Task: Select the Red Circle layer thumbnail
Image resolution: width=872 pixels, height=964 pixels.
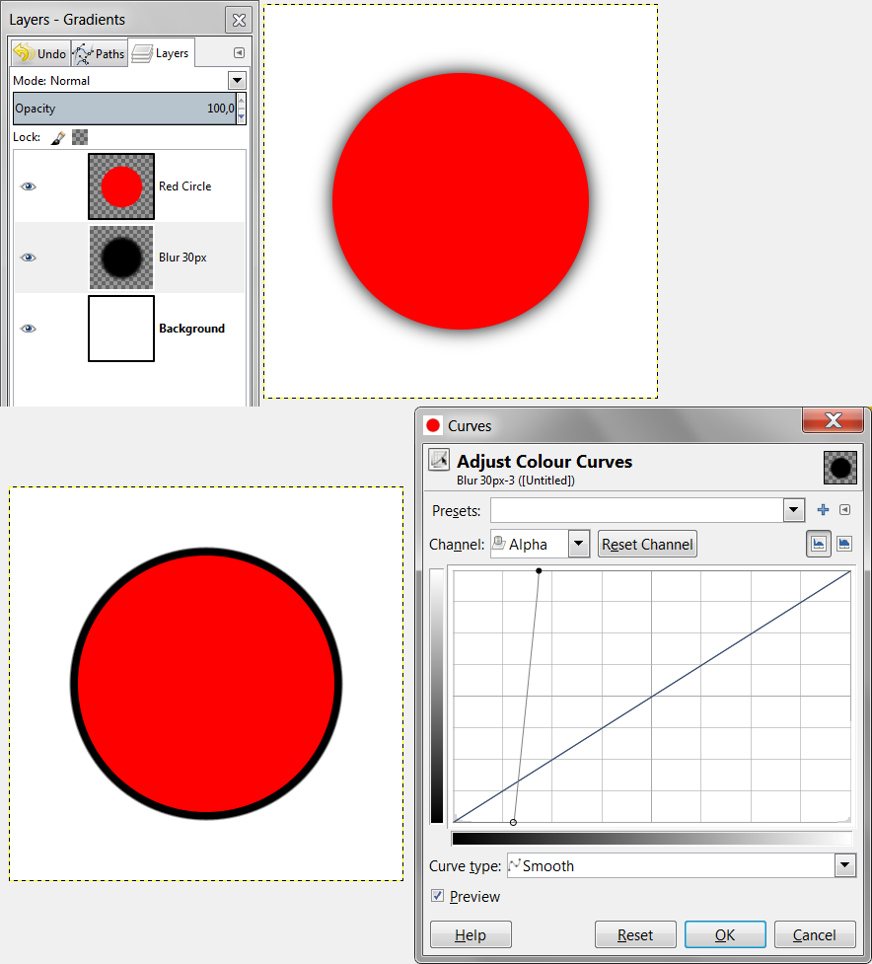Action: coord(121,186)
